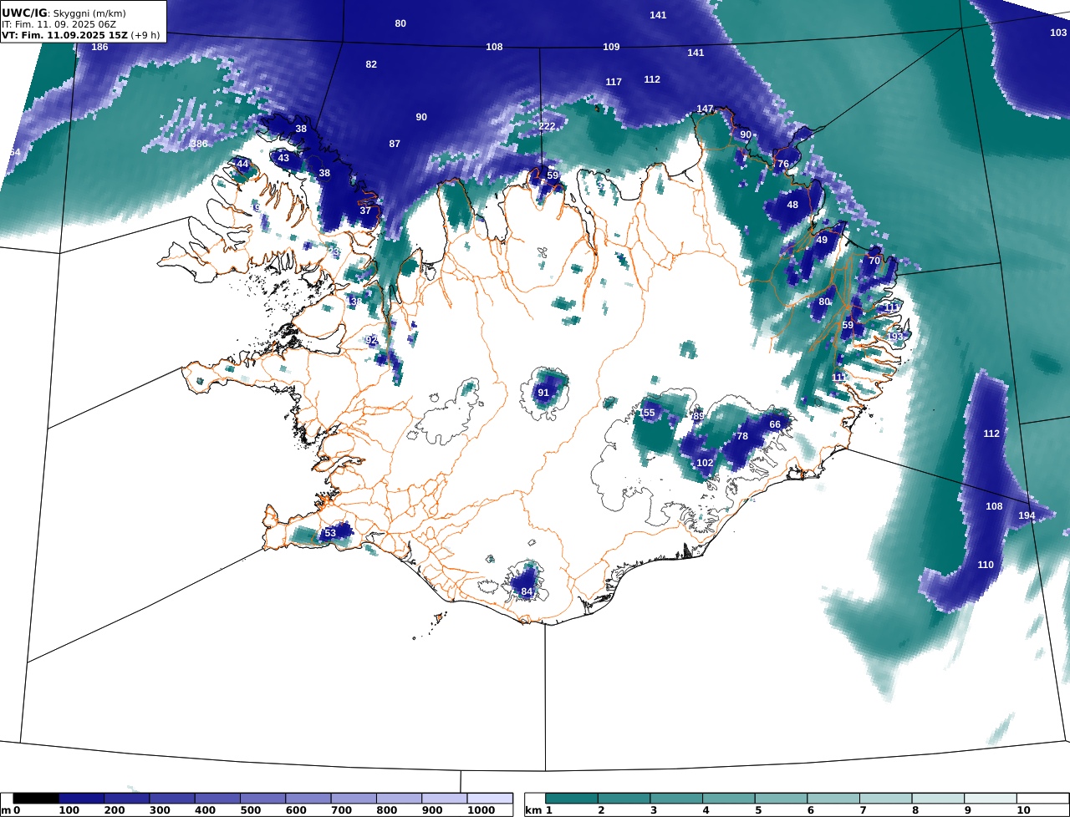Click the '78' visibility value
The height and width of the screenshot is (817, 1070).
coord(742,436)
